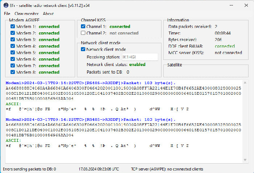Uncheck the Modem 1 checkbox

[x=13, y=26]
